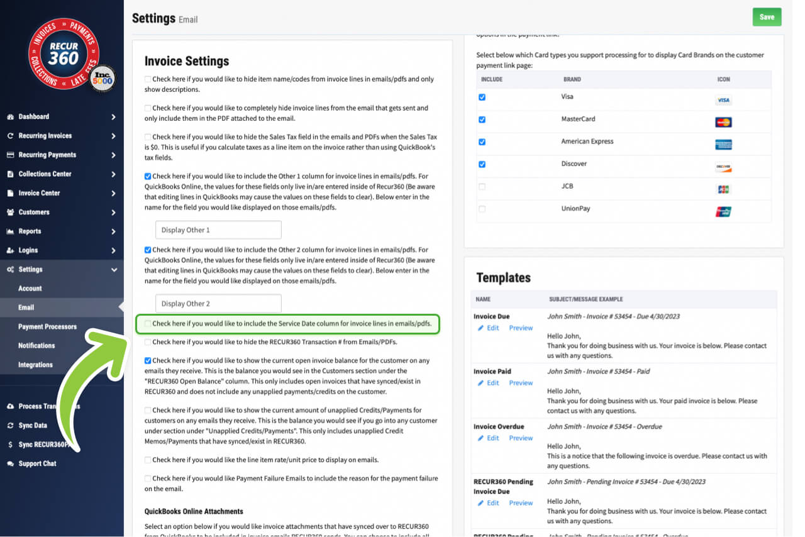The height and width of the screenshot is (537, 805).
Task: Enable the UnionPay include checkbox
Action: tap(482, 209)
